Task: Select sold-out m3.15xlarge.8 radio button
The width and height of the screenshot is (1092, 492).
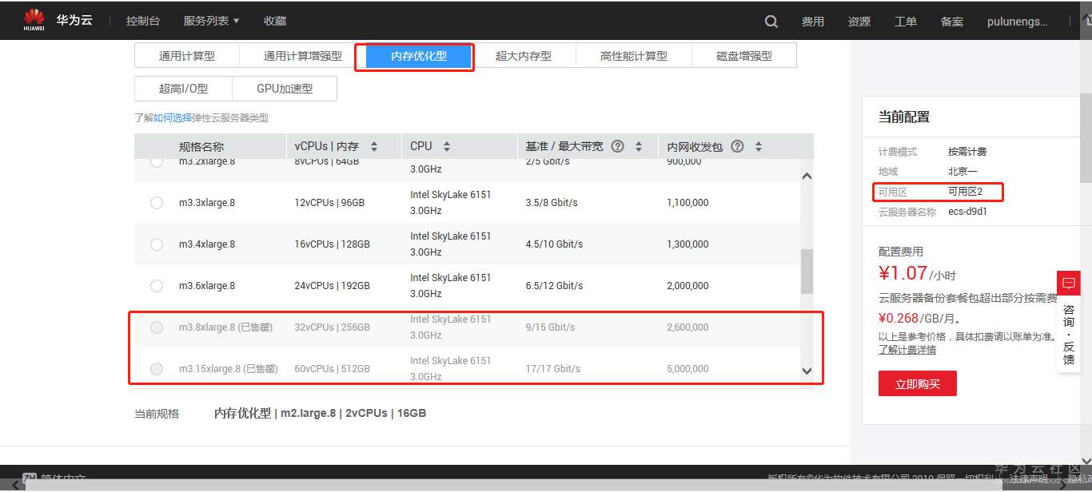Action: tap(157, 369)
